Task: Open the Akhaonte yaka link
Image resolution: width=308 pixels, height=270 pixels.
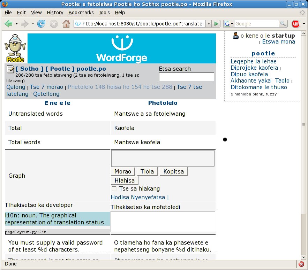Action: 251,80
